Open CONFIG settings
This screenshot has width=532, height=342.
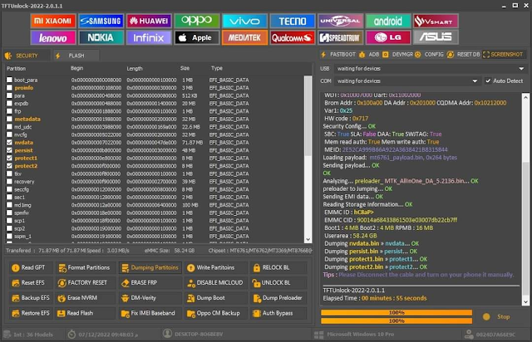430,55
